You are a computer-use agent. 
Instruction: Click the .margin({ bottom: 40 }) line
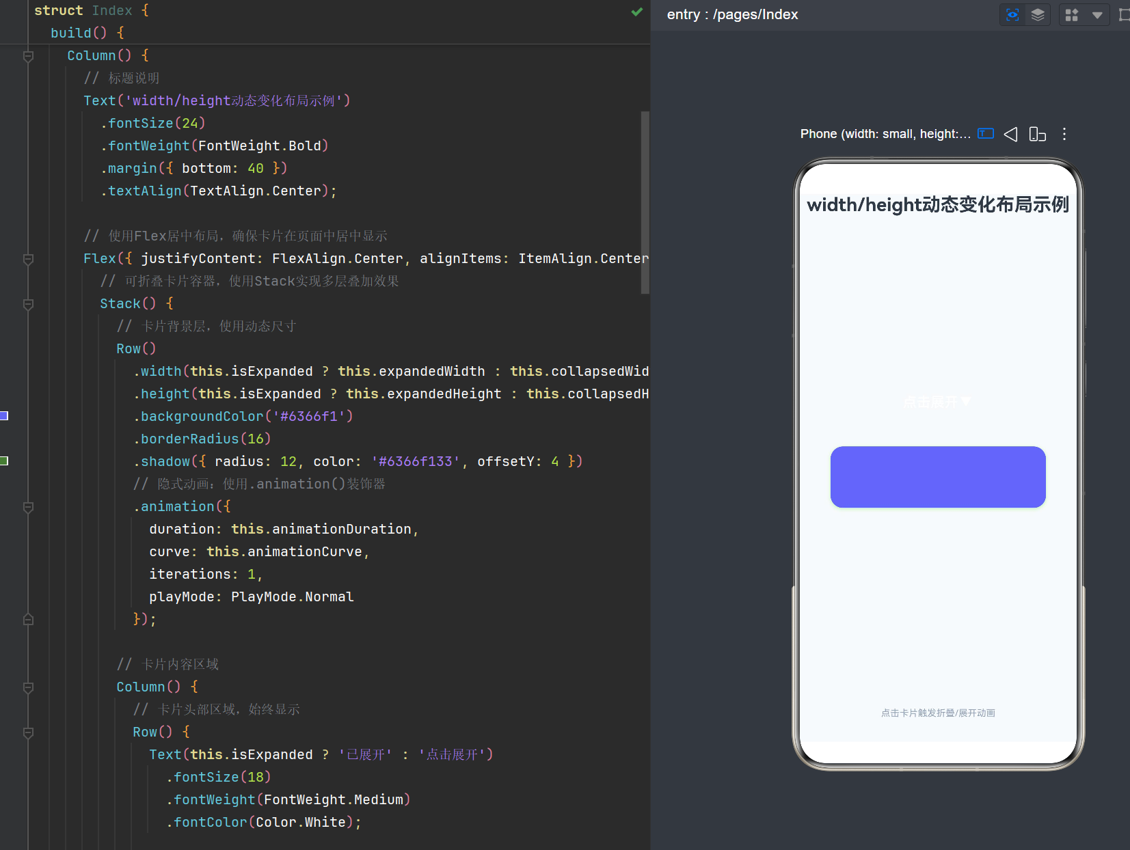coord(194,168)
